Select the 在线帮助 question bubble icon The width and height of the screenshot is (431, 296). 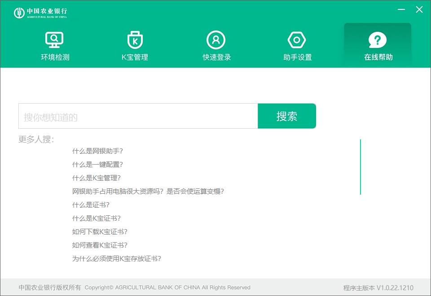(378, 40)
